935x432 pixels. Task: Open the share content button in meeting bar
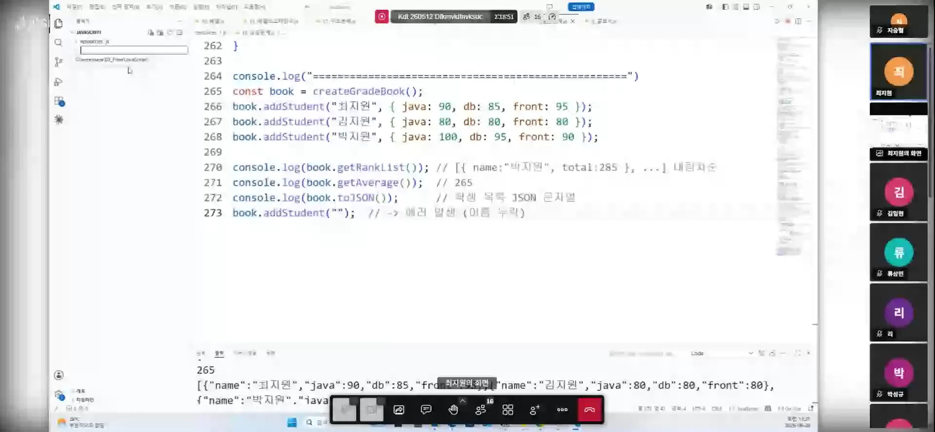(399, 410)
